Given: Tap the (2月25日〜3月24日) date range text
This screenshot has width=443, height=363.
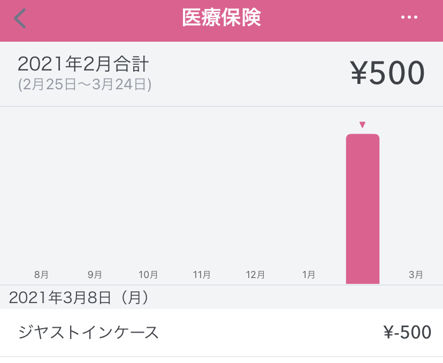Looking at the screenshot, I should click(85, 84).
